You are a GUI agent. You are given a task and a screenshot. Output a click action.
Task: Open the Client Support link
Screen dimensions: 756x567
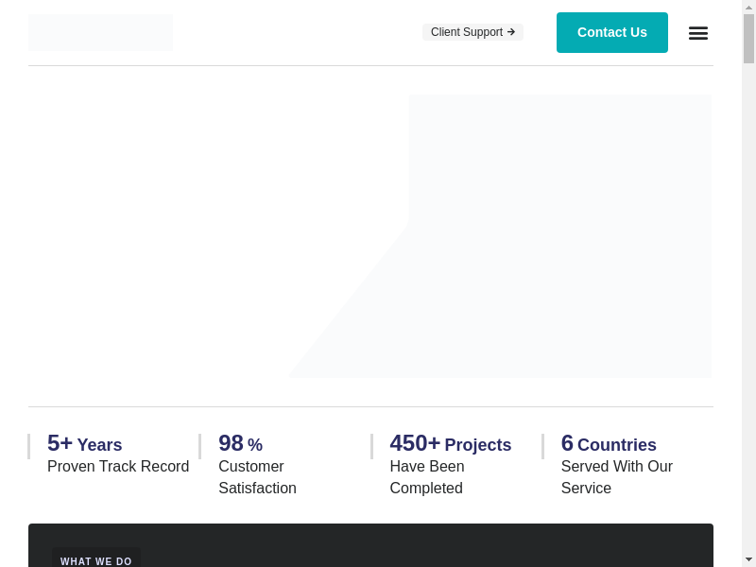pos(467,32)
